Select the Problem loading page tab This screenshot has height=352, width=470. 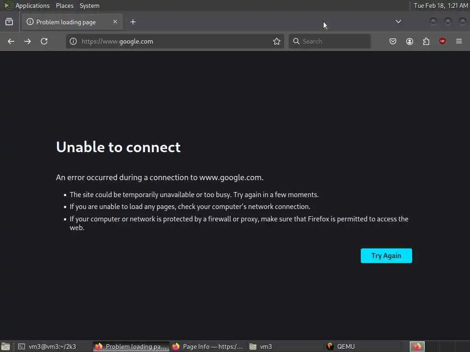click(72, 22)
